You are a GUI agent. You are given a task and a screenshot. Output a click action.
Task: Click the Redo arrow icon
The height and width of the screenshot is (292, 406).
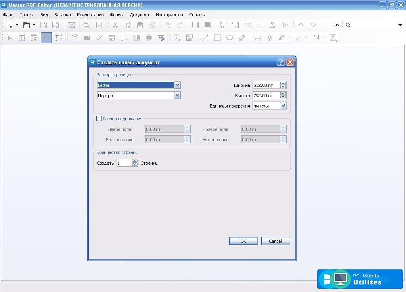pyautogui.click(x=180, y=25)
